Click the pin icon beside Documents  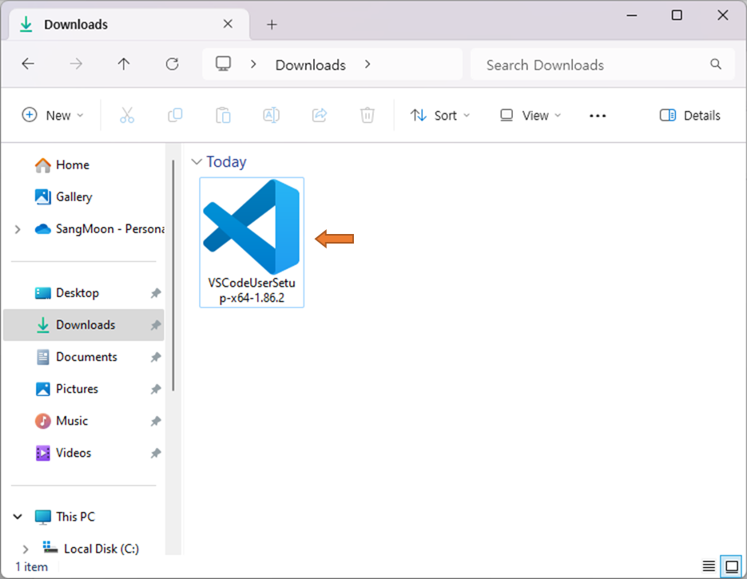tap(156, 357)
